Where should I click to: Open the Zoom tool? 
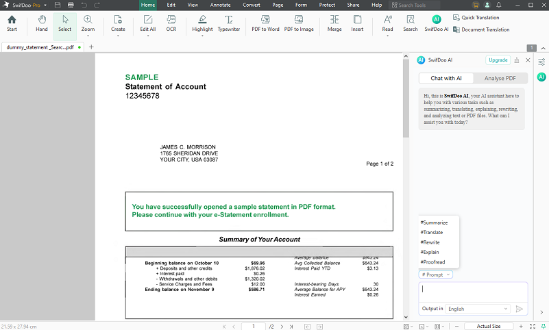pyautogui.click(x=88, y=23)
